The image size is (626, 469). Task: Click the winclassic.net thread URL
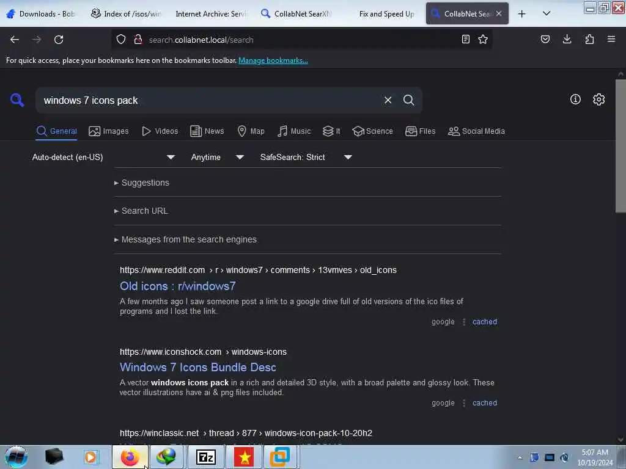click(x=246, y=433)
